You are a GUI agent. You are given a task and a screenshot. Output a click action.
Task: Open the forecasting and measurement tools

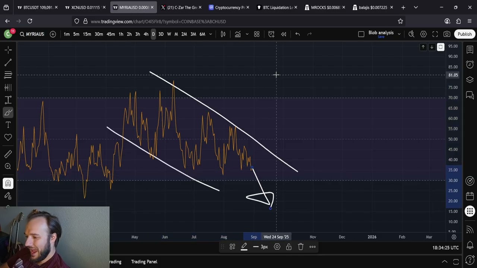pos(8,100)
